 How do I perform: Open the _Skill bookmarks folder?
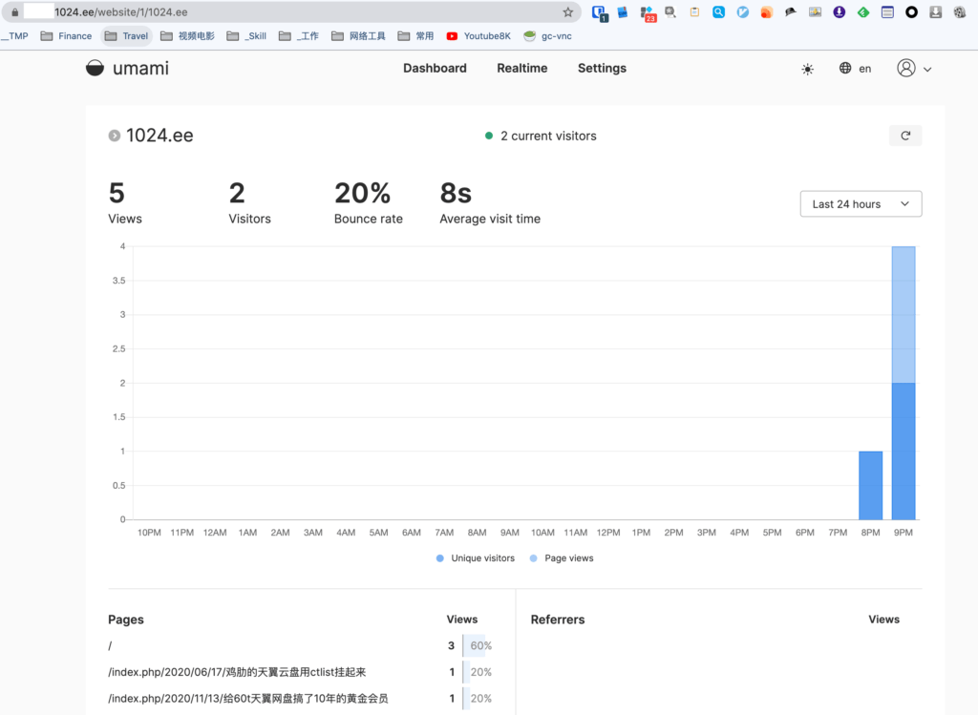click(246, 36)
